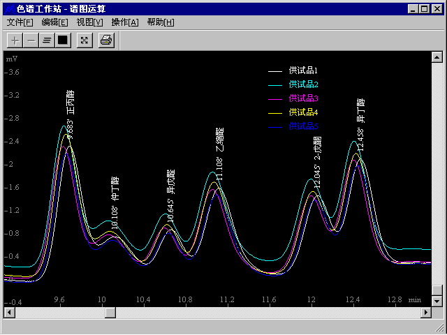The height and width of the screenshot is (335, 447).
Task: Click the 仲丁醇 peak label at 10.108'
Action: 115,203
